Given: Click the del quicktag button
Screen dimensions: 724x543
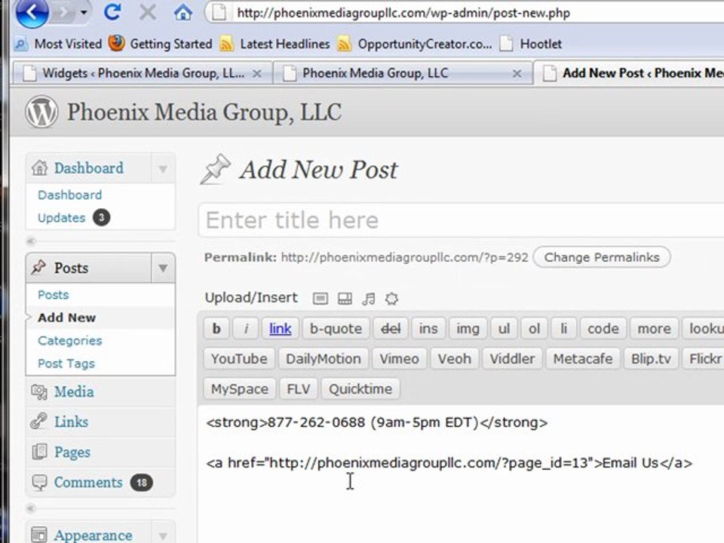Looking at the screenshot, I should tap(391, 328).
